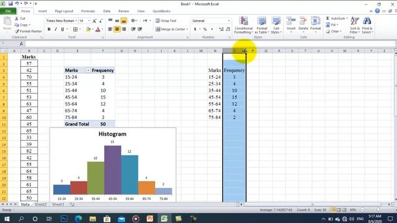This screenshot has width=397, height=223.
Task: Click Format Painter
Action: (x=28, y=32)
